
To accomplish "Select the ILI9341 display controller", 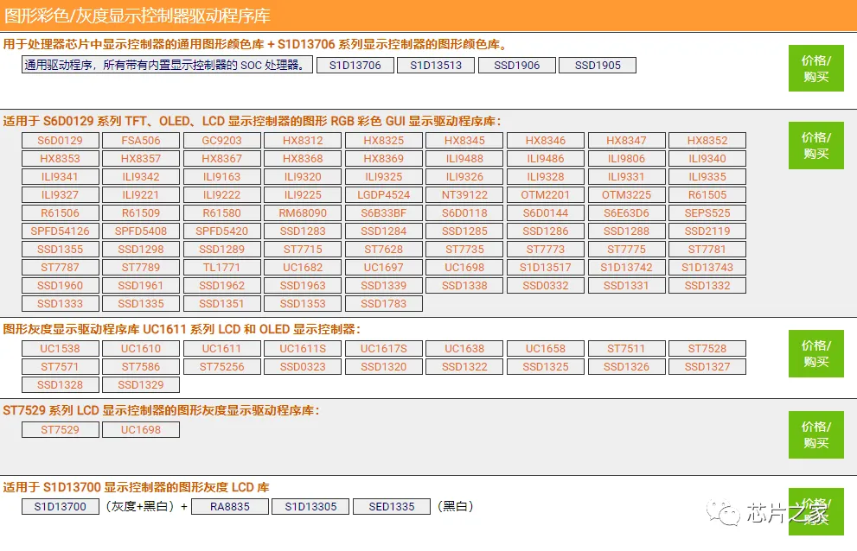I will [60, 176].
